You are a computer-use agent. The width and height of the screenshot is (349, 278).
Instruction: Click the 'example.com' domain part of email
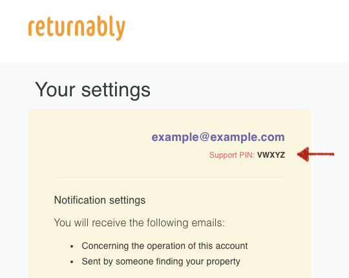click(248, 137)
